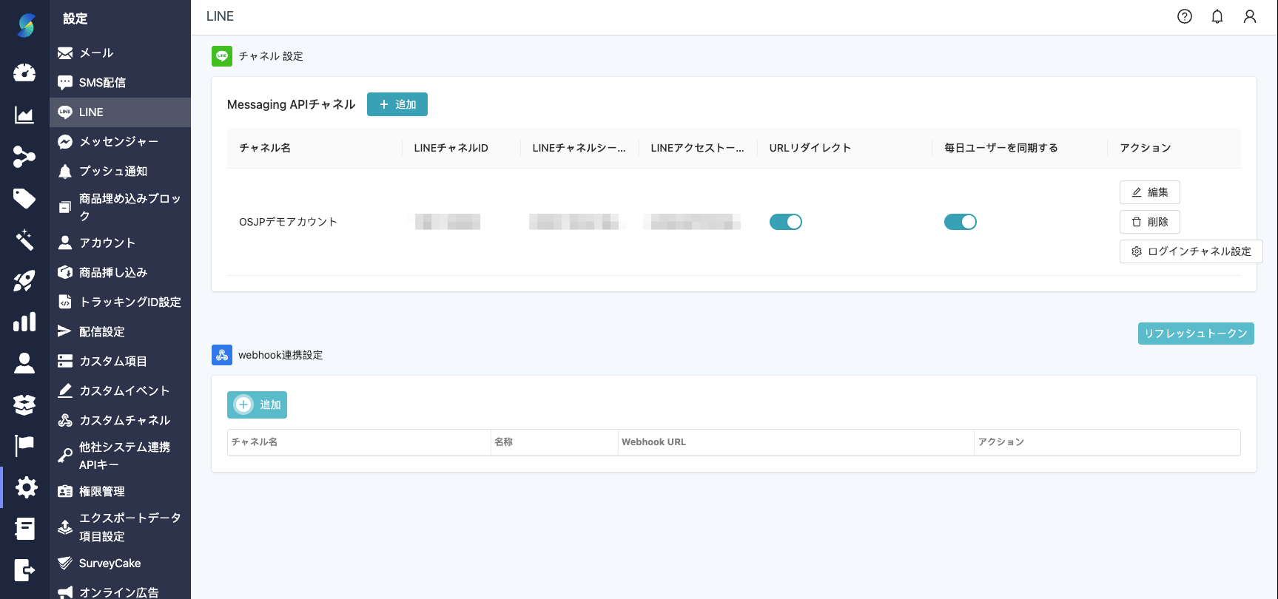Open the user profile icon
Image resolution: width=1278 pixels, height=599 pixels.
(x=1249, y=16)
